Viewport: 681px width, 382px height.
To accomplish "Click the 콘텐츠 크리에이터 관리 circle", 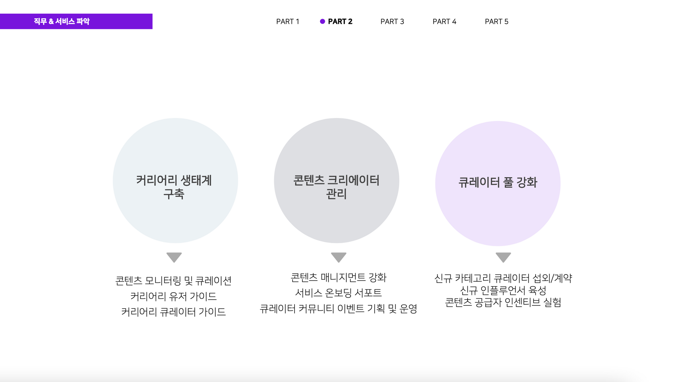I will coord(336,181).
